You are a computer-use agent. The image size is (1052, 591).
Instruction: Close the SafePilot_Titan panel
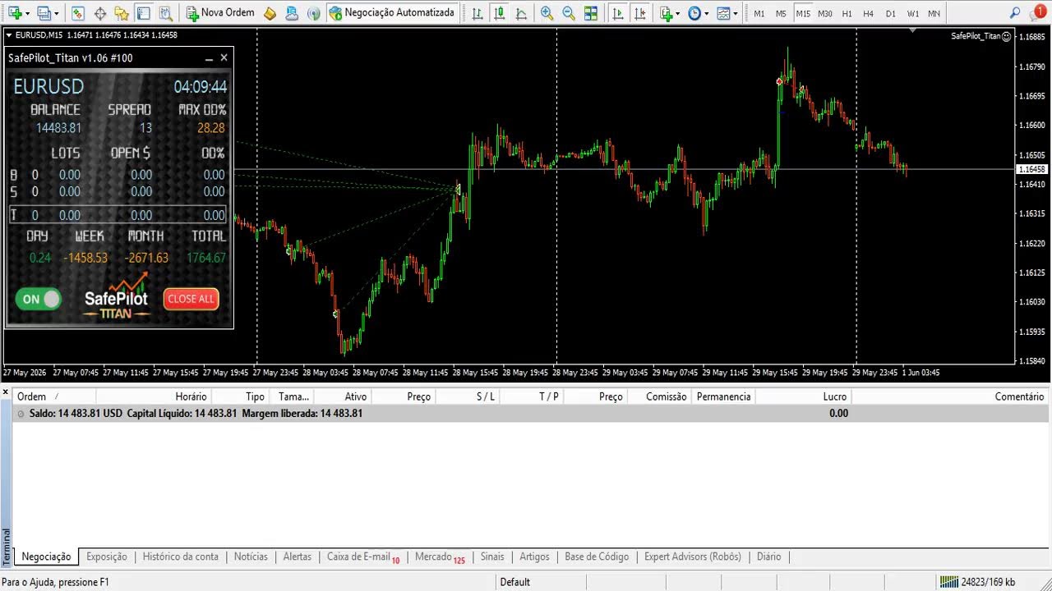tap(224, 58)
